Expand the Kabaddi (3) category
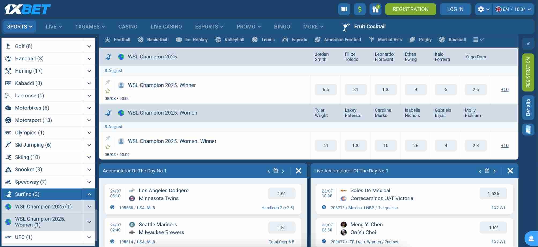The height and width of the screenshot is (247, 538). tap(89, 83)
